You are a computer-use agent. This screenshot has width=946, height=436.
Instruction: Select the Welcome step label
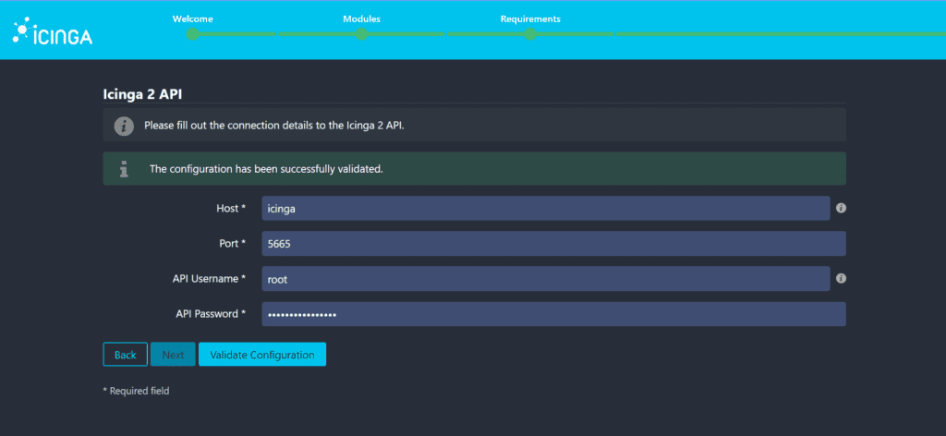tap(191, 18)
